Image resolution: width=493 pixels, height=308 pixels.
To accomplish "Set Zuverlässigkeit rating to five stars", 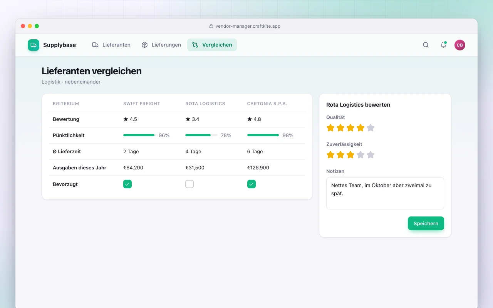I will coord(371,155).
